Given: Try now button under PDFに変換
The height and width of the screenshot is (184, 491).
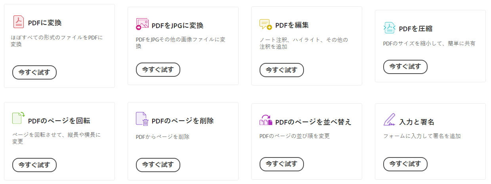Looking at the screenshot, I should (34, 72).
